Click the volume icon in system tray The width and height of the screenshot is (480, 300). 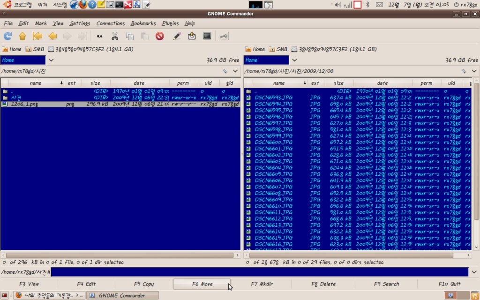[337, 5]
